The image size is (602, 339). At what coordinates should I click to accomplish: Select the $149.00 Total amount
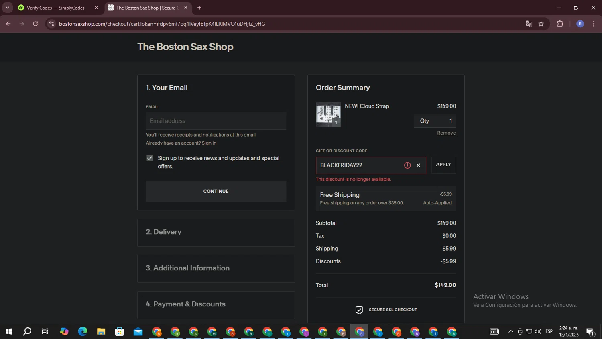[x=445, y=285]
